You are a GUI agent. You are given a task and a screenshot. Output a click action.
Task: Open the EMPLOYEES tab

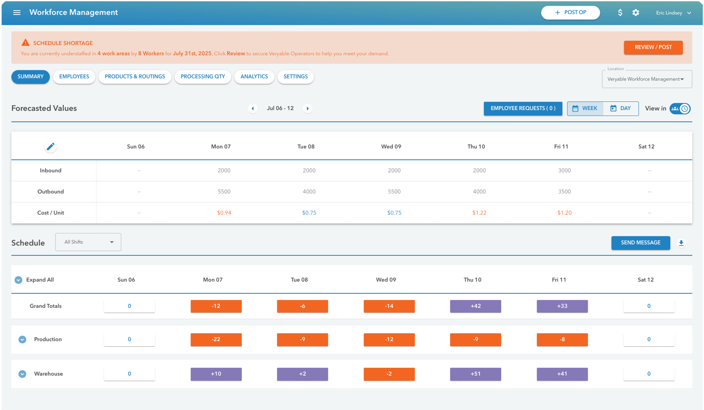(74, 76)
